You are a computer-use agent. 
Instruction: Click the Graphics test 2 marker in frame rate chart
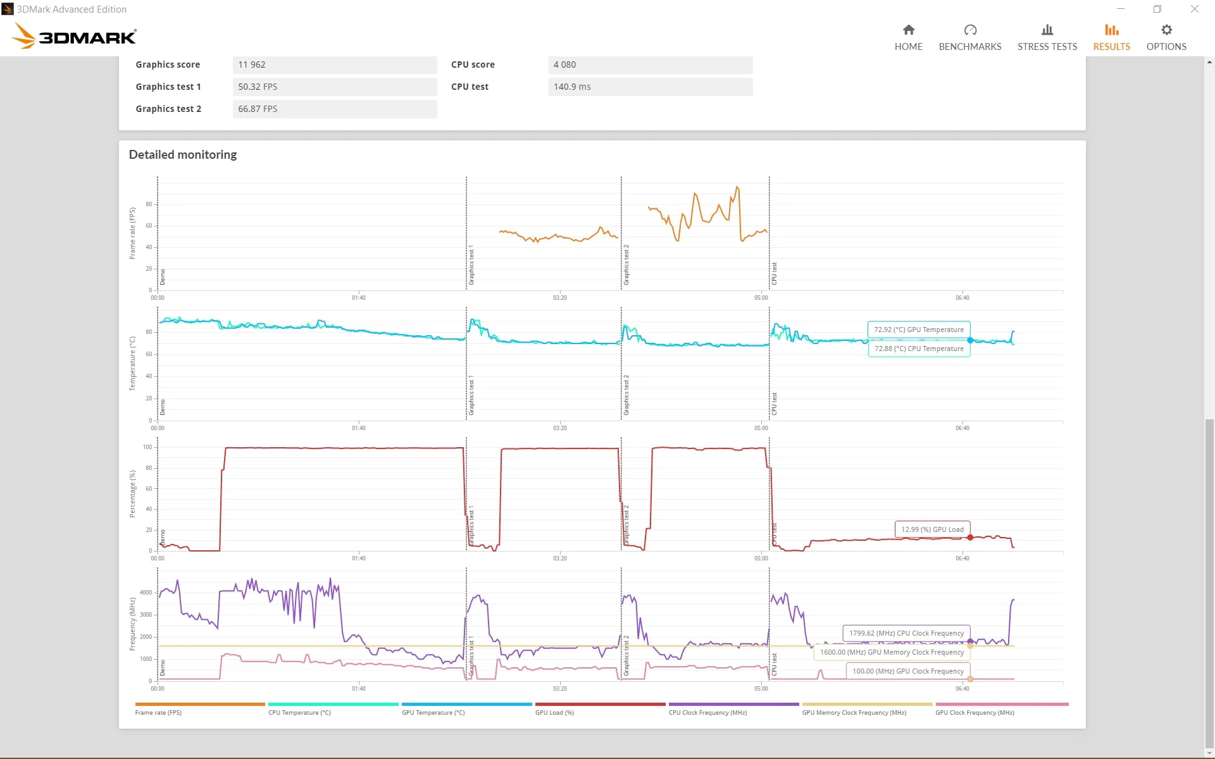click(x=626, y=264)
